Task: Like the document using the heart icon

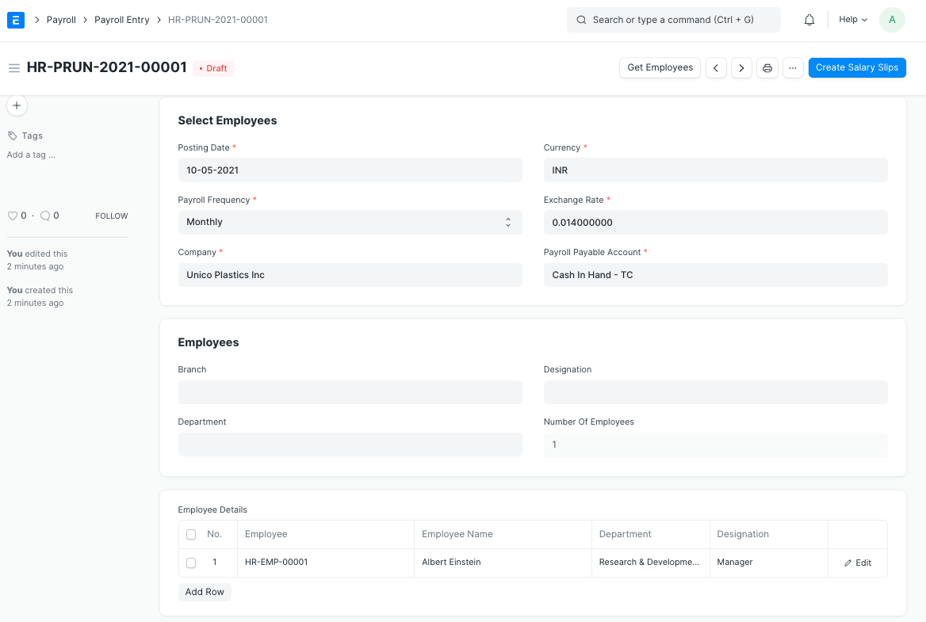Action: [x=13, y=215]
